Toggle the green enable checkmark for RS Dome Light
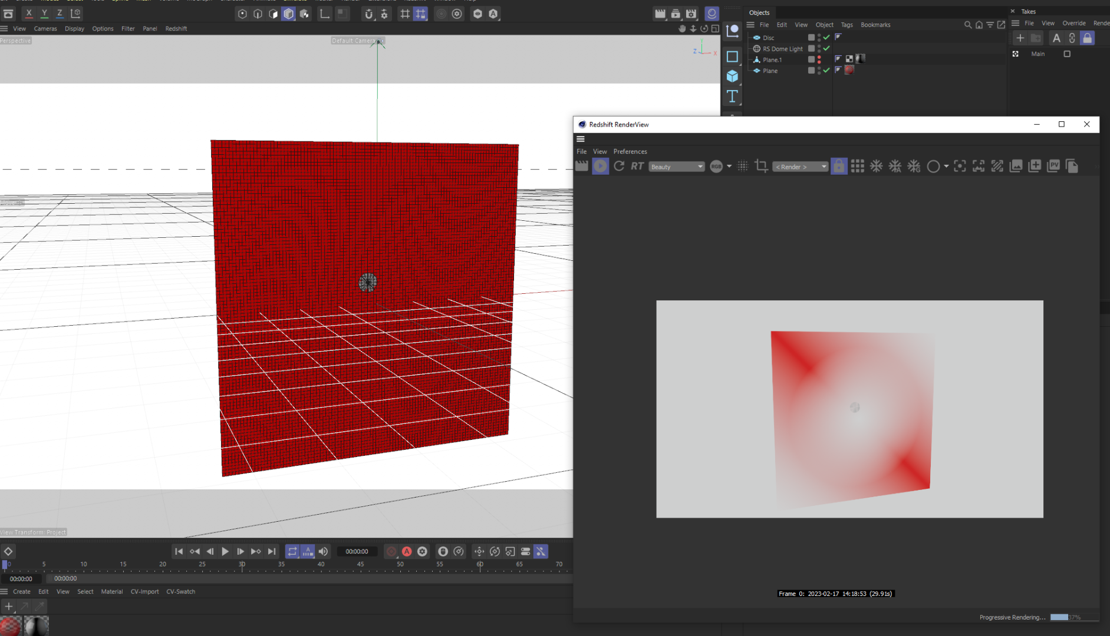 (x=826, y=49)
